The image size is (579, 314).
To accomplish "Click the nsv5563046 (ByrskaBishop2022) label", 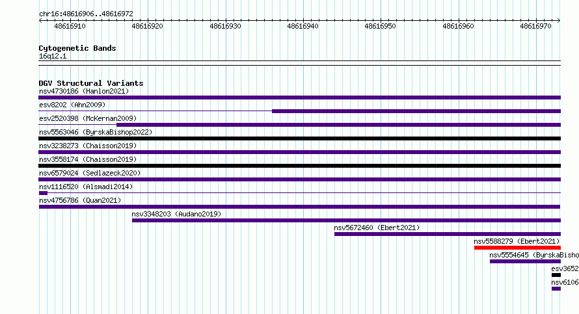I will point(96,132).
